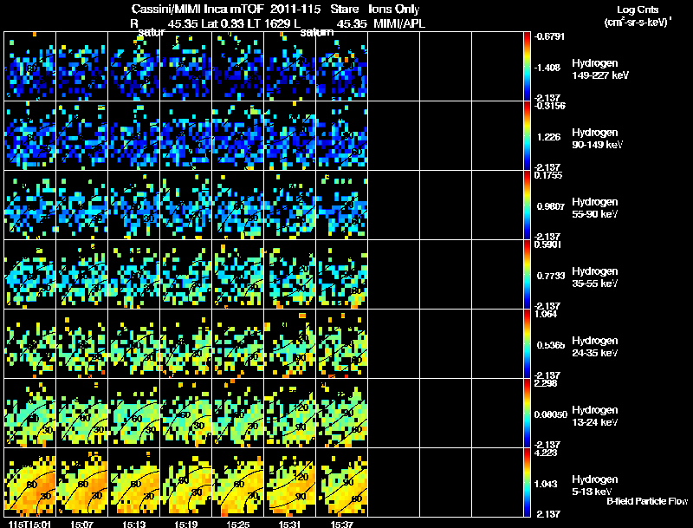Click the '15:37' time label
The image size is (693, 528).
point(341,525)
